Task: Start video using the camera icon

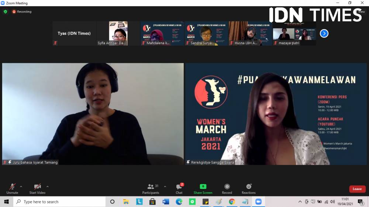Action: coord(37,187)
